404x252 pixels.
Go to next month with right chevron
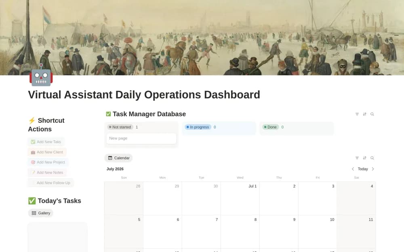coord(372,169)
